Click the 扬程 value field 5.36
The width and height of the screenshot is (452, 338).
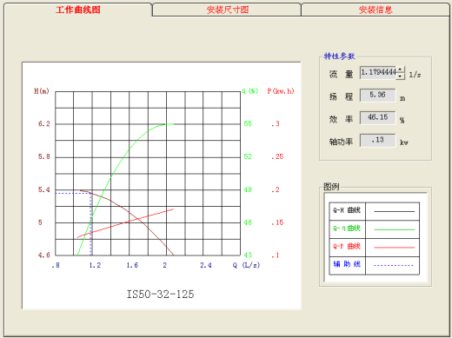click(x=377, y=95)
